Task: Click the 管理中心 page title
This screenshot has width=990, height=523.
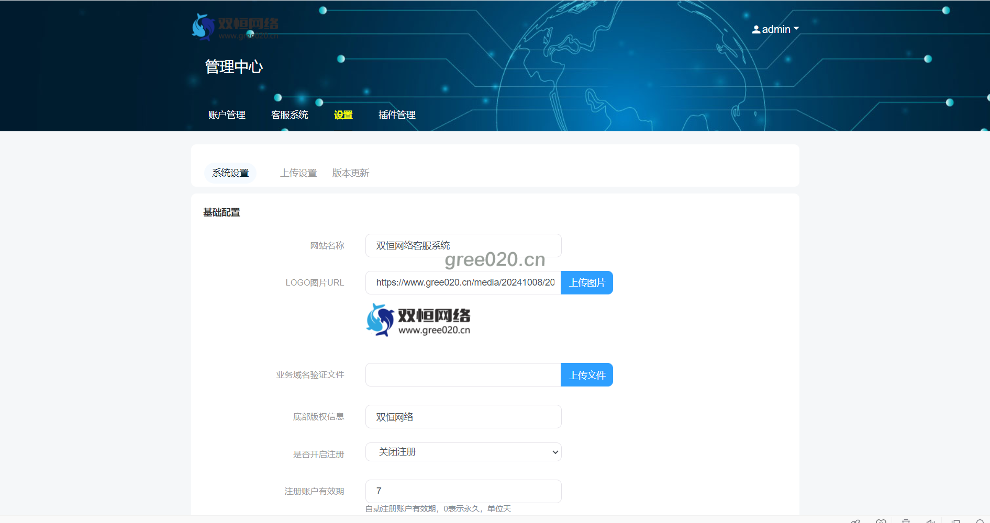Action: coord(234,67)
